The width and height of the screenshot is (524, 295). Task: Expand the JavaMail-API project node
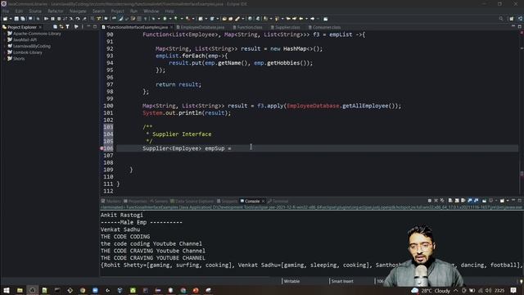tap(4, 40)
